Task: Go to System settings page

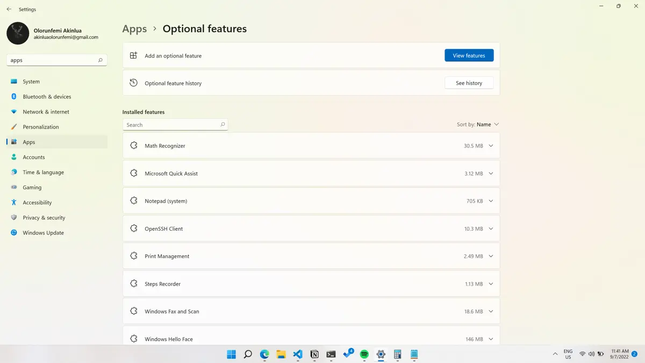Action: point(57,82)
